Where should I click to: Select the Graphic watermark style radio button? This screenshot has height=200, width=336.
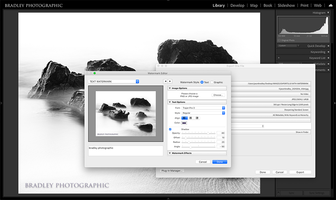(212, 82)
